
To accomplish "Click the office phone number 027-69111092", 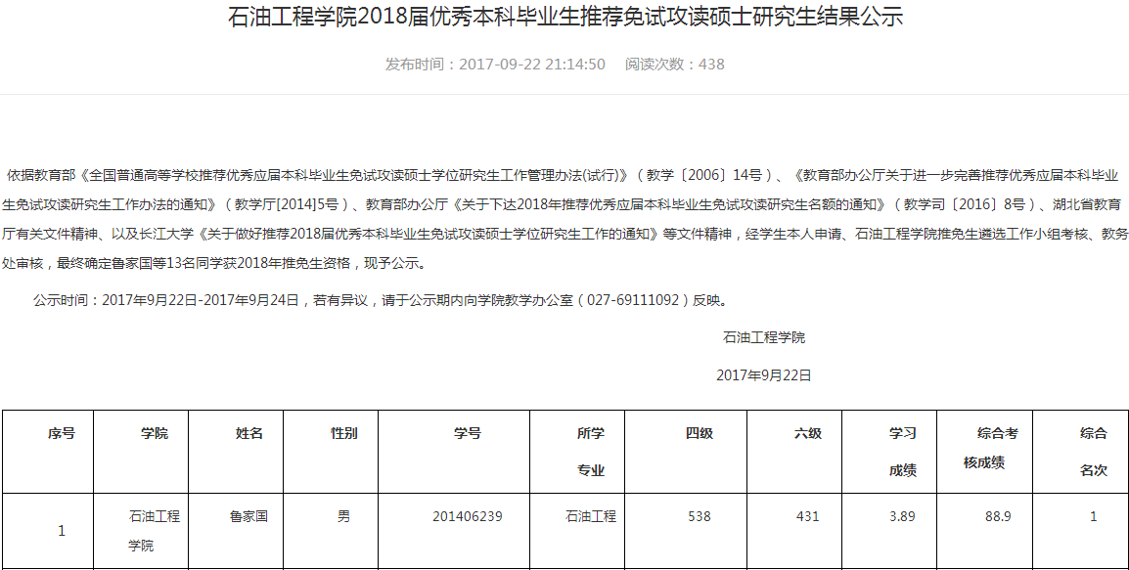I will tap(633, 300).
